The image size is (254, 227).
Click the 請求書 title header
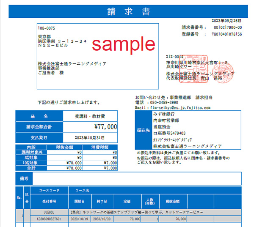[x=128, y=11]
